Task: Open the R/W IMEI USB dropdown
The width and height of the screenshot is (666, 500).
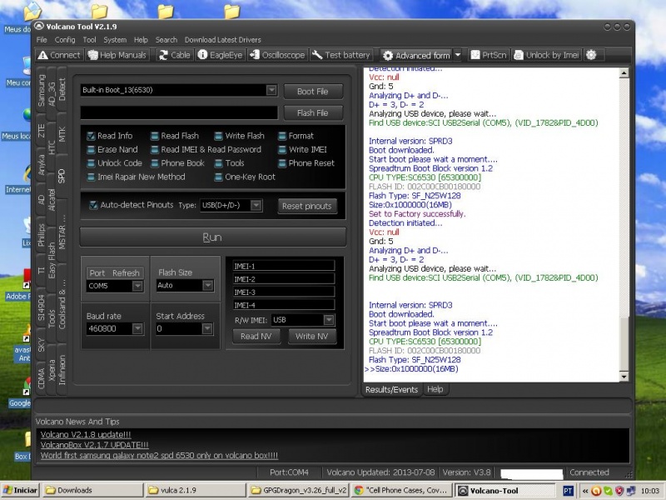Action: click(x=329, y=320)
